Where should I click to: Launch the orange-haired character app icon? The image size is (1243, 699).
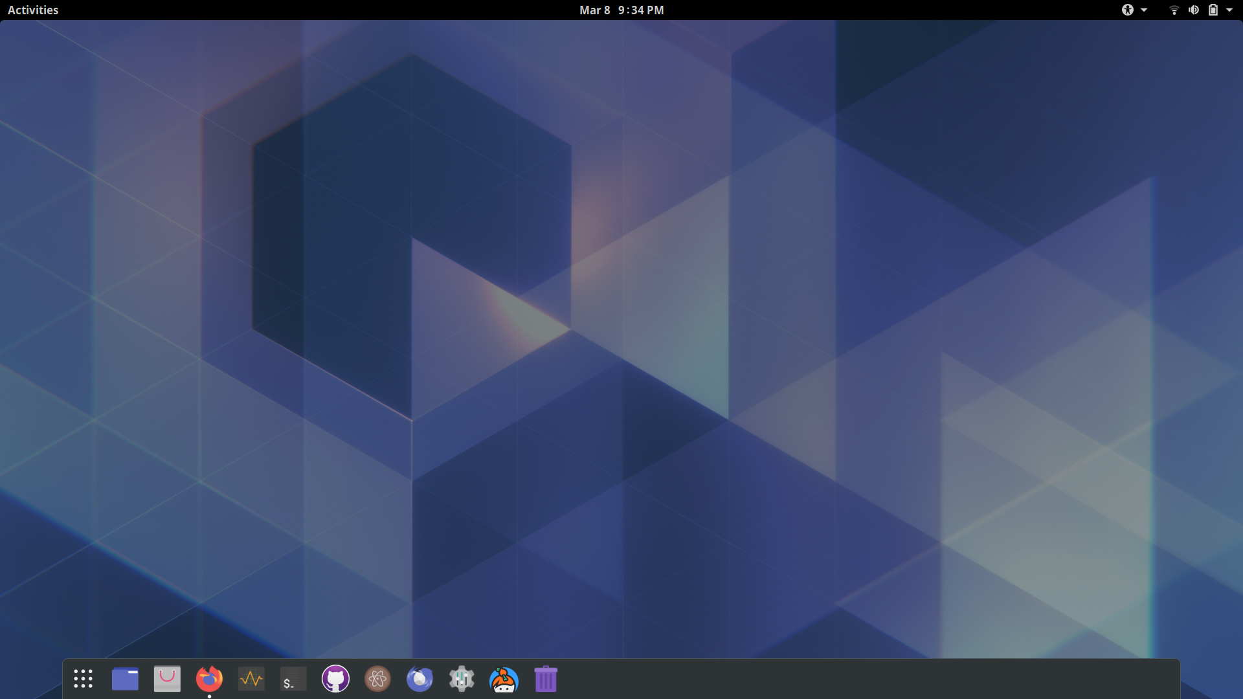coord(504,679)
